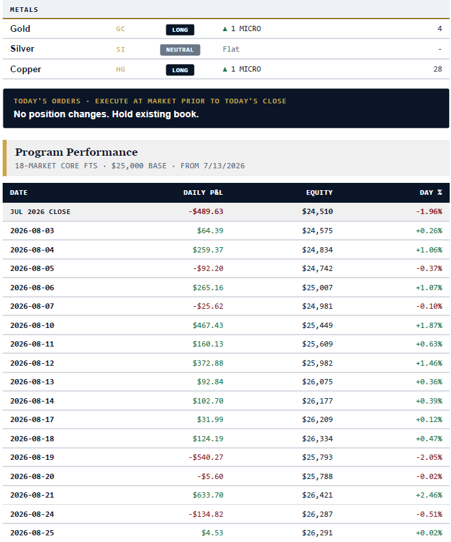The image size is (451, 542).
Task: Click 'No position changes. Hold existing book.' message
Action: [x=106, y=115]
